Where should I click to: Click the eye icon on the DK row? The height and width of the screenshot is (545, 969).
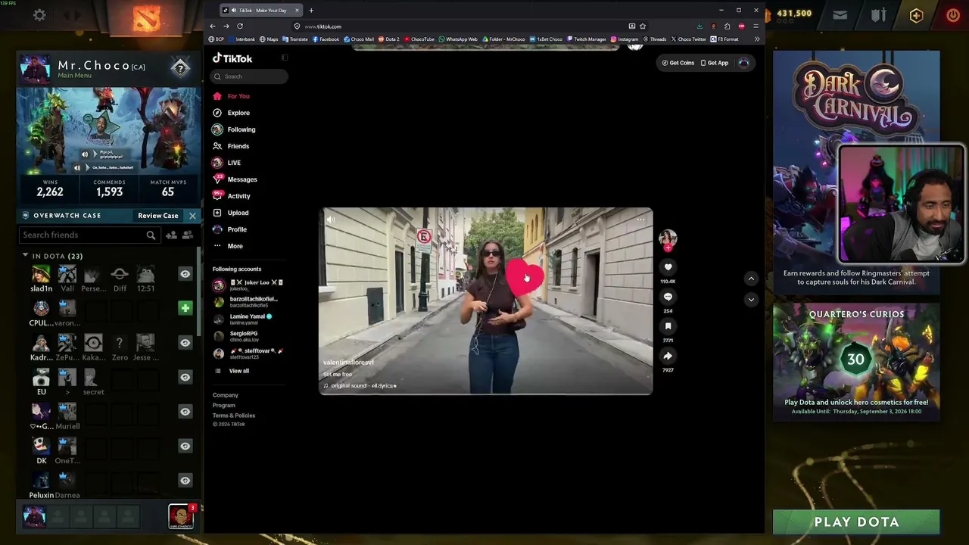pyautogui.click(x=185, y=446)
